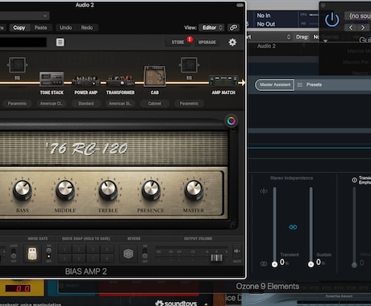Click the noise gate pedal icon
The height and width of the screenshot is (306, 371).
point(32,254)
